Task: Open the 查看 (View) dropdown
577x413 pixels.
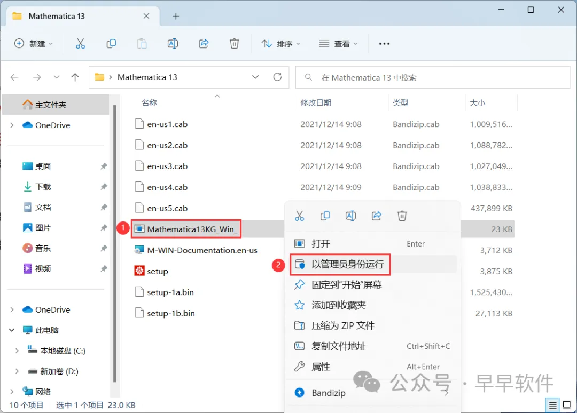Action: (338, 44)
